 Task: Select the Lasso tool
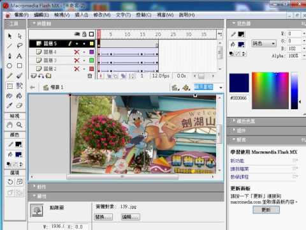(x=20, y=46)
